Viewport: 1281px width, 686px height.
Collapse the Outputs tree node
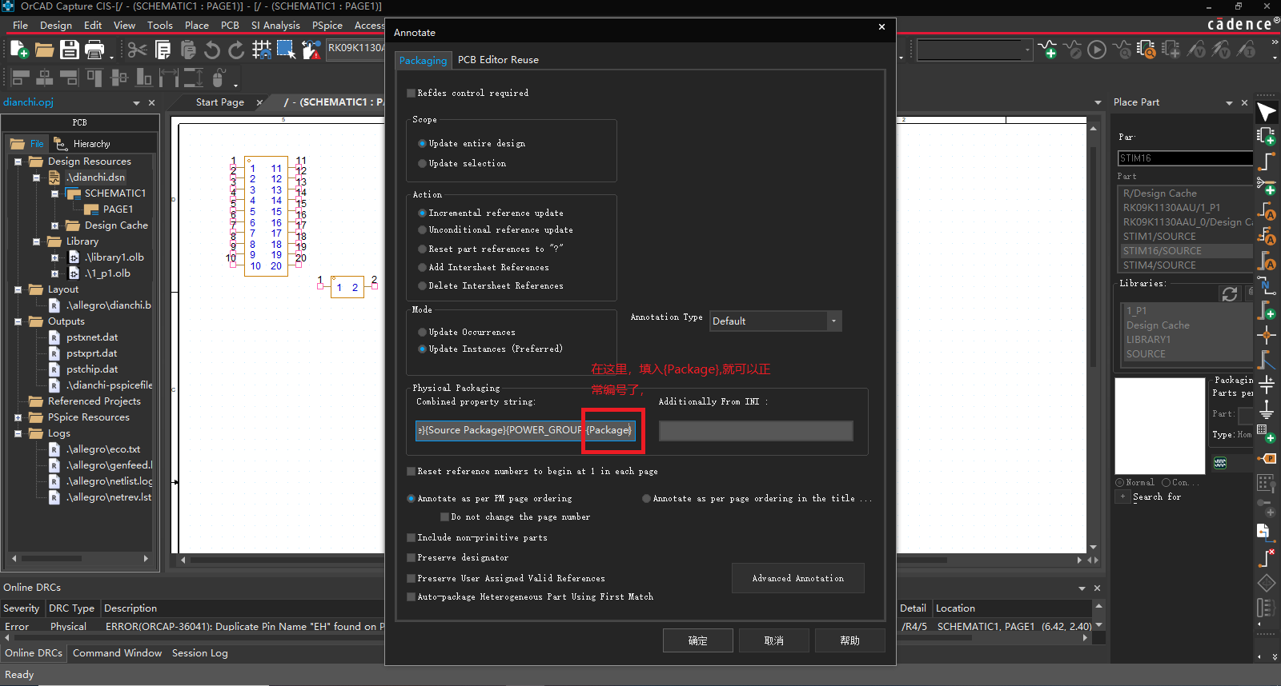[18, 321]
